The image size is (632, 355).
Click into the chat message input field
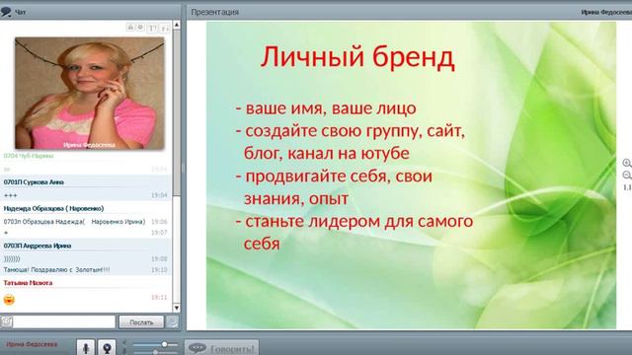pos(64,322)
